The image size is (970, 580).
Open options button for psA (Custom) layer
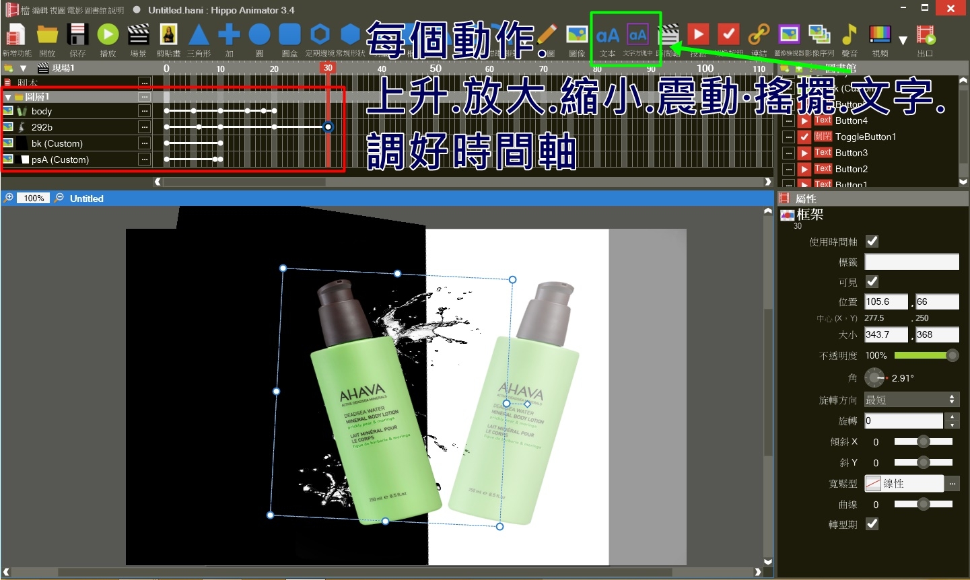click(144, 159)
